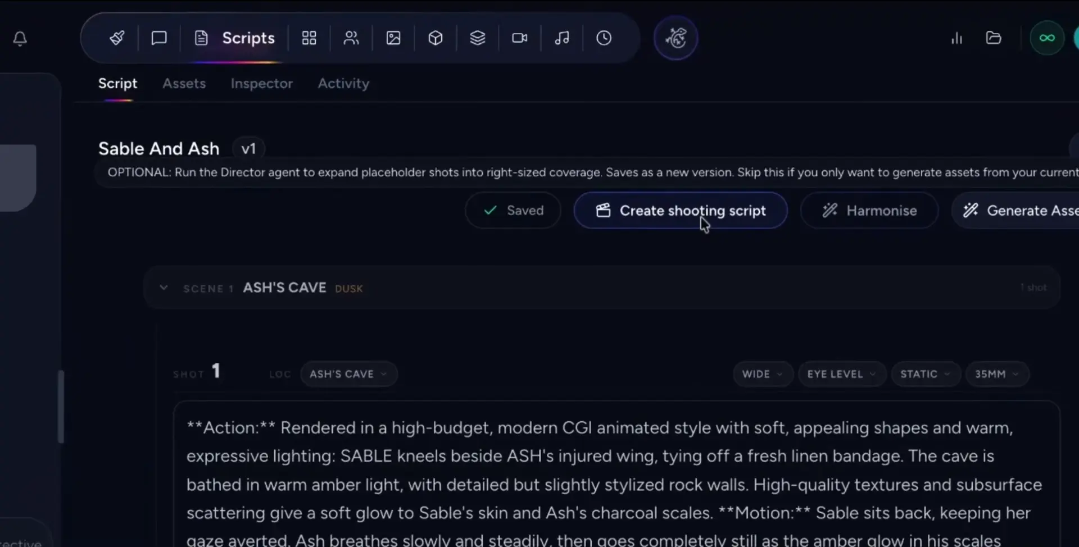The image size is (1079, 547).
Task: Open the 3D cube icon
Action: (436, 38)
